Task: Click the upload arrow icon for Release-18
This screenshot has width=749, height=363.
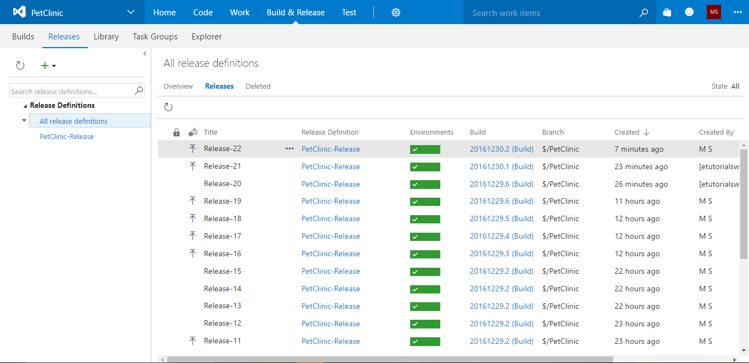Action: [192, 218]
